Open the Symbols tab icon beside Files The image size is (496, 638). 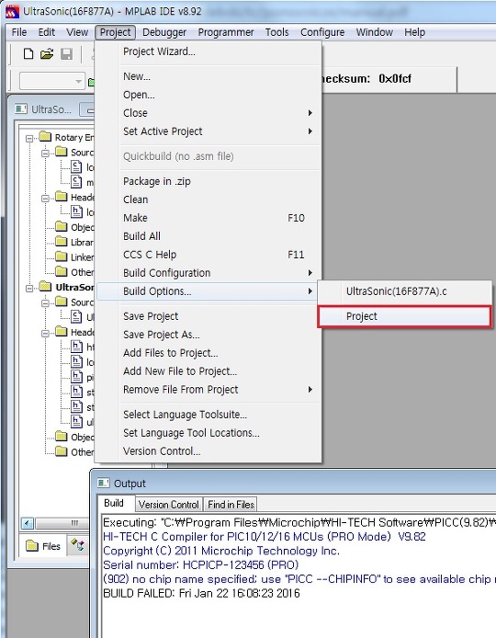[x=78, y=545]
